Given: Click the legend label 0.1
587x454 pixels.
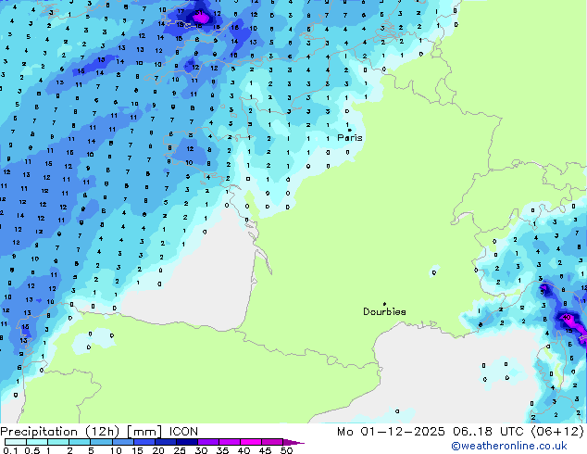Looking at the screenshot, I should click(10, 450).
